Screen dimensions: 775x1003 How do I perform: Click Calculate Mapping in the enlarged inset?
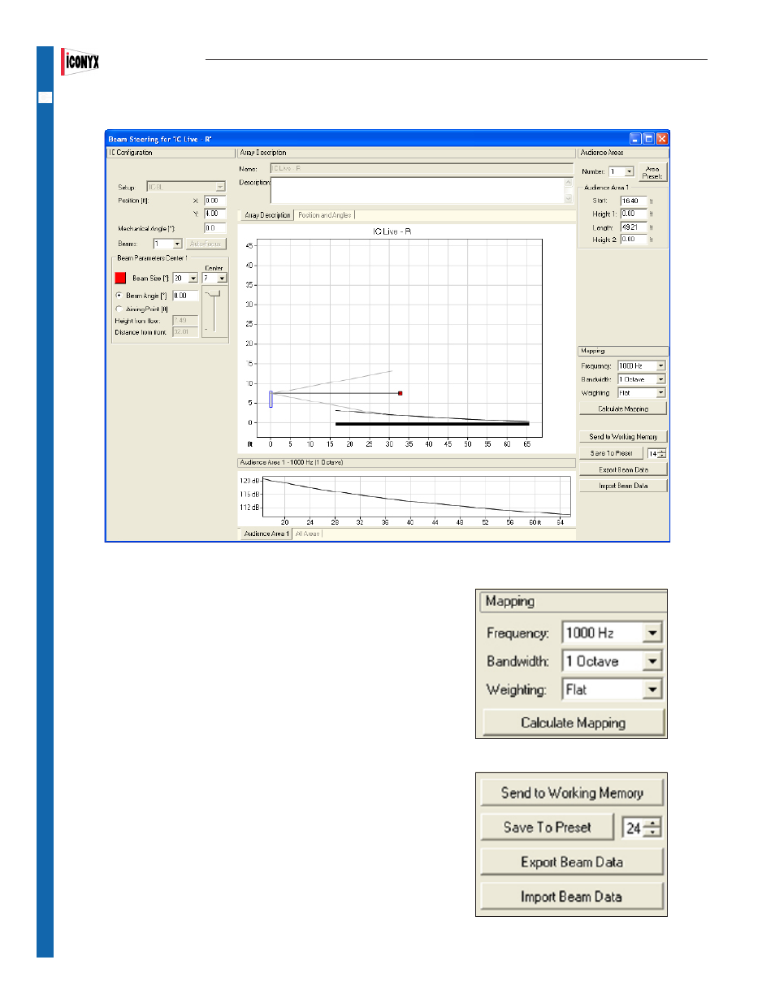pos(574,723)
